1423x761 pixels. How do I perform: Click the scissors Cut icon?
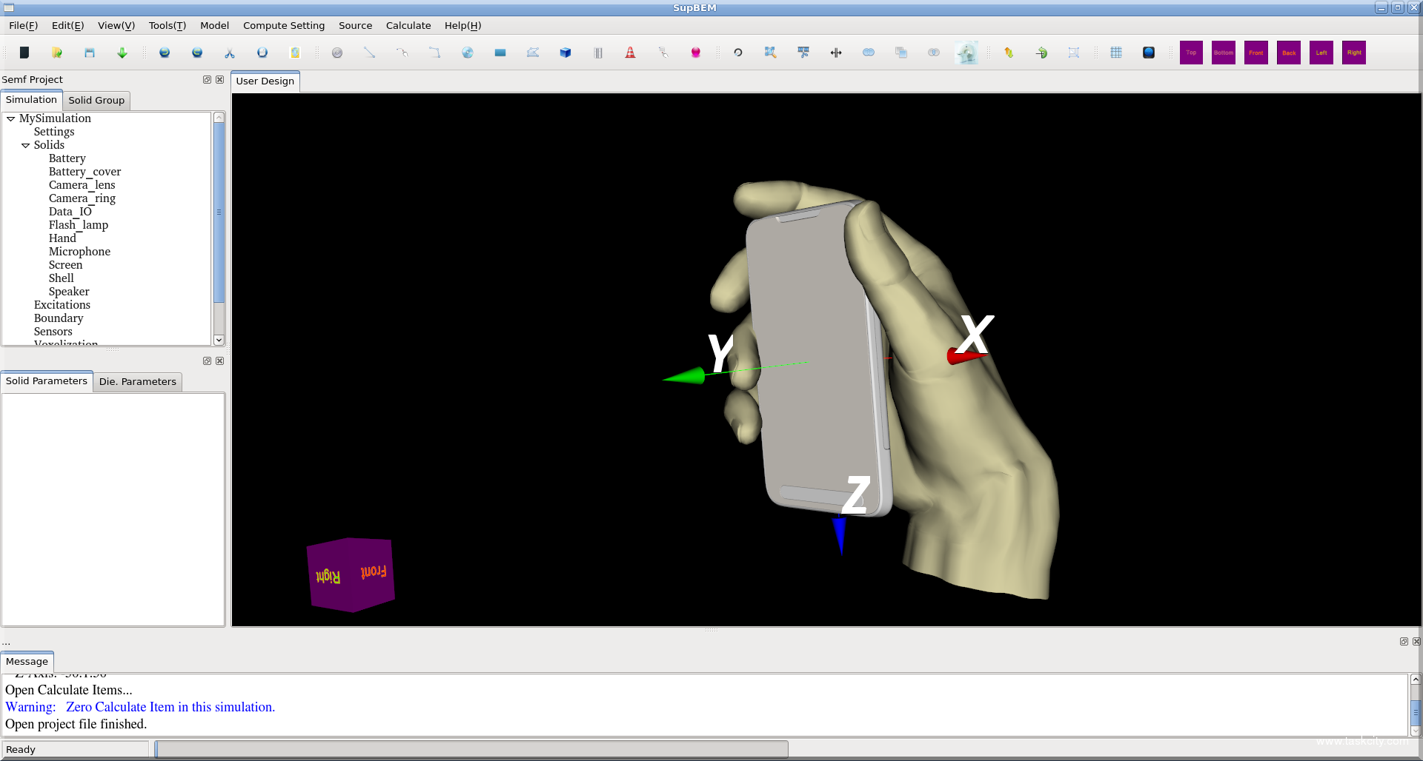pos(230,53)
